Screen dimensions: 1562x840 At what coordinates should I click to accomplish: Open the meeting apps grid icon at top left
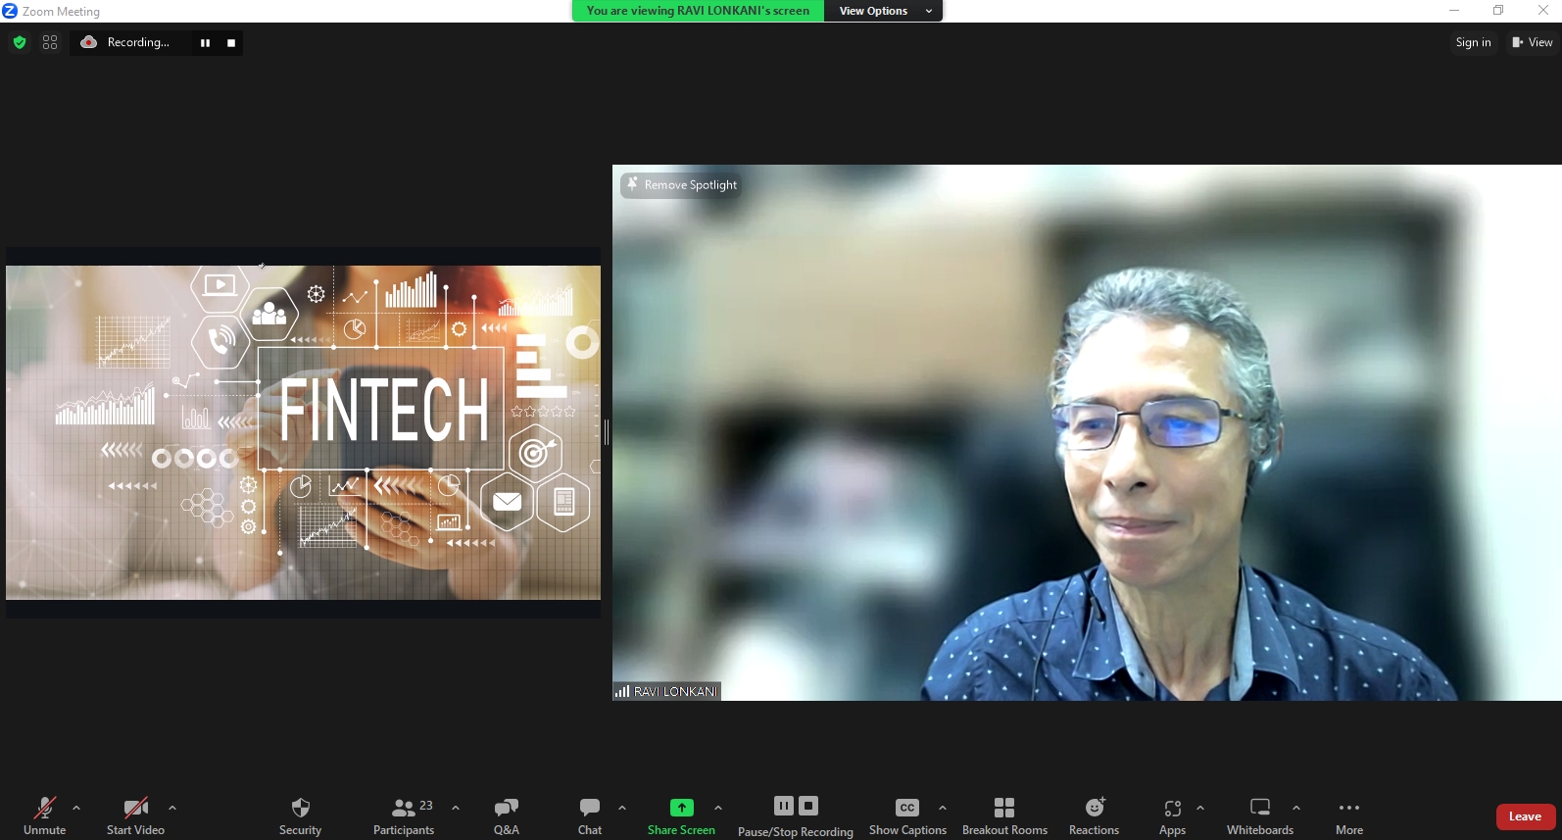[50, 42]
